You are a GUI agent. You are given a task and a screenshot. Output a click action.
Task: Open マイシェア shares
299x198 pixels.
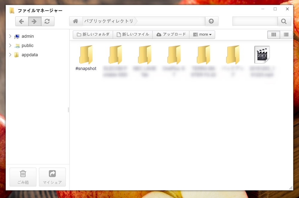(52, 177)
